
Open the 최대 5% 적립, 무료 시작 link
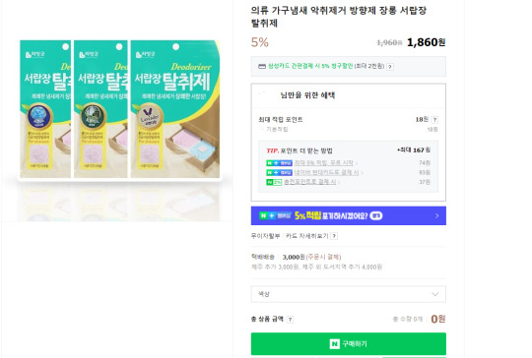[324, 163]
